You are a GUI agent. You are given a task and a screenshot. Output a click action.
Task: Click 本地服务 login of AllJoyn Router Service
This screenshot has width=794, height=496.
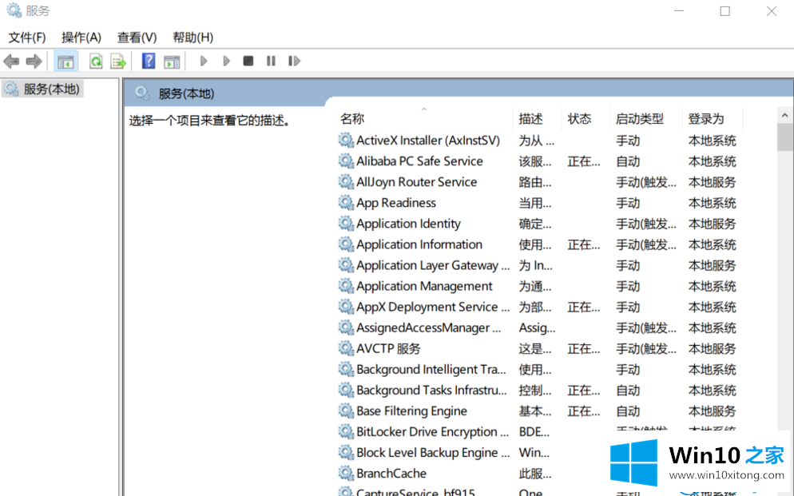point(712,182)
